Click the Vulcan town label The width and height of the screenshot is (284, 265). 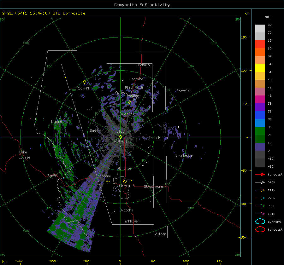161,234
